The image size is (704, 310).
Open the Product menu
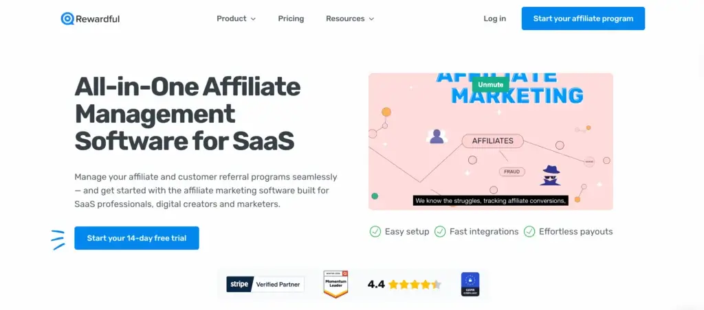click(x=236, y=19)
